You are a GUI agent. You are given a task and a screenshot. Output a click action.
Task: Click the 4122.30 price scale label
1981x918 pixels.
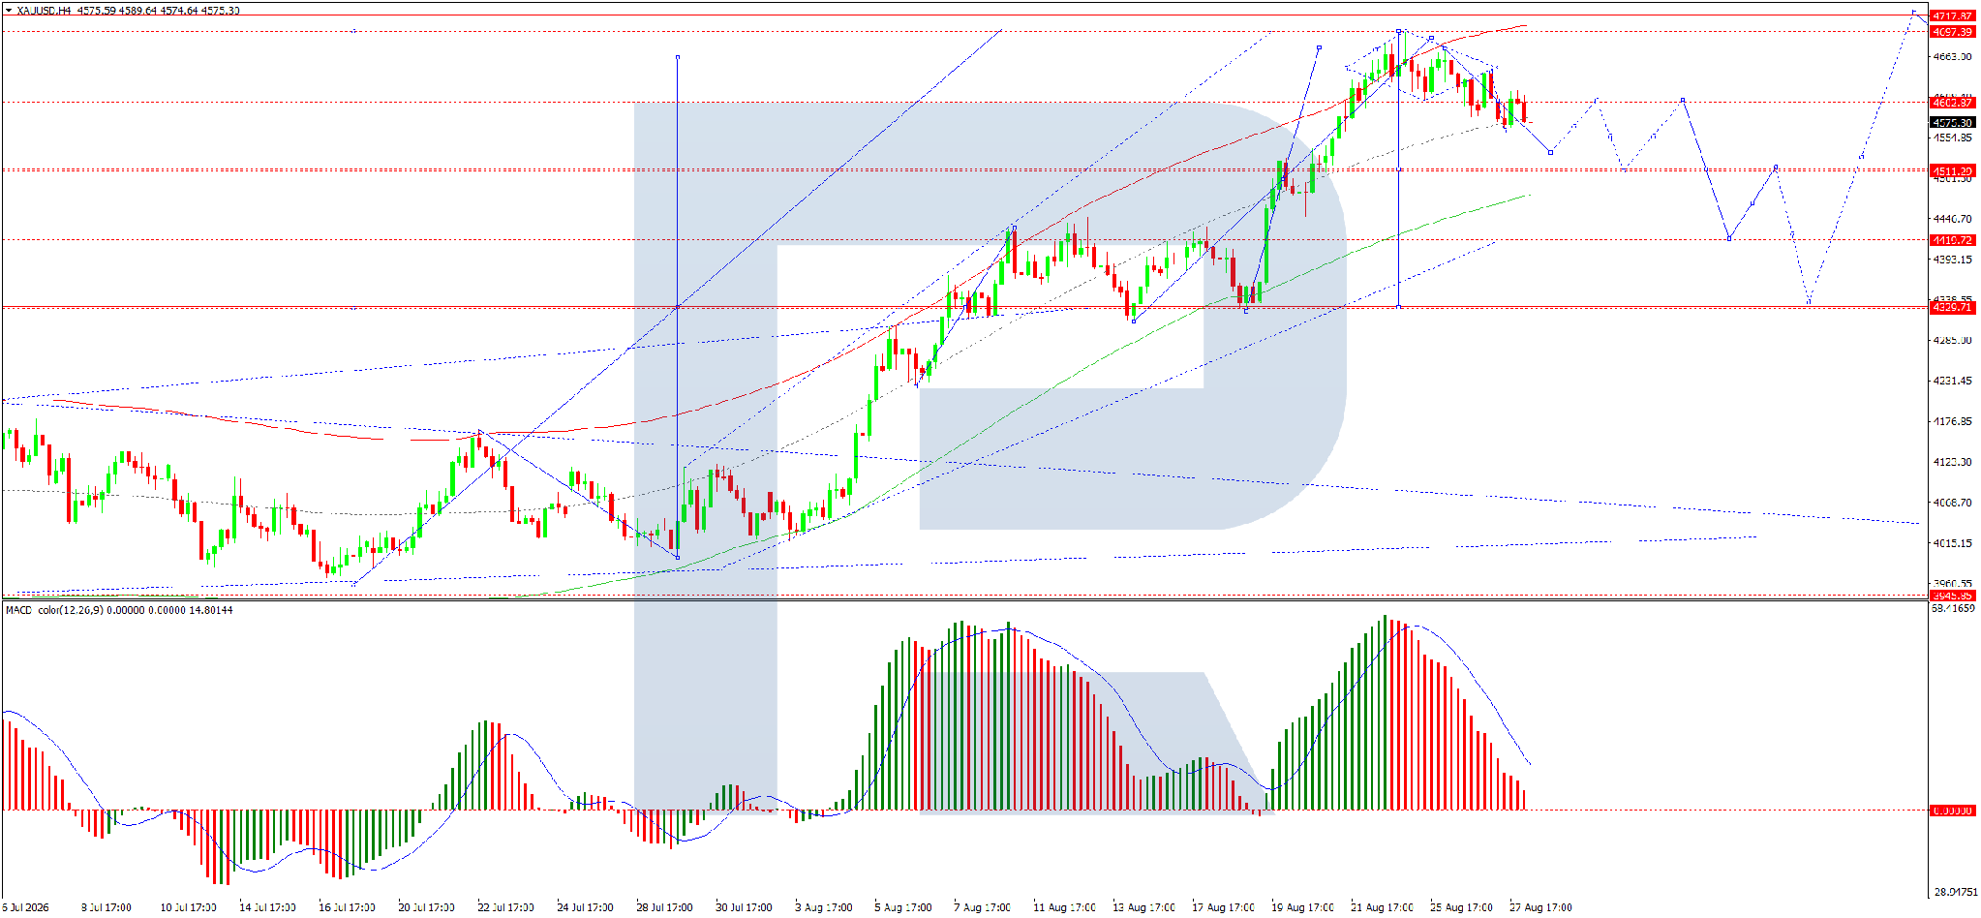pos(1952,462)
